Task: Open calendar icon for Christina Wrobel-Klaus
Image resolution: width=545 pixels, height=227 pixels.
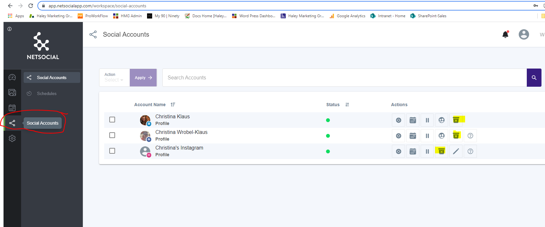Action: 413,136
